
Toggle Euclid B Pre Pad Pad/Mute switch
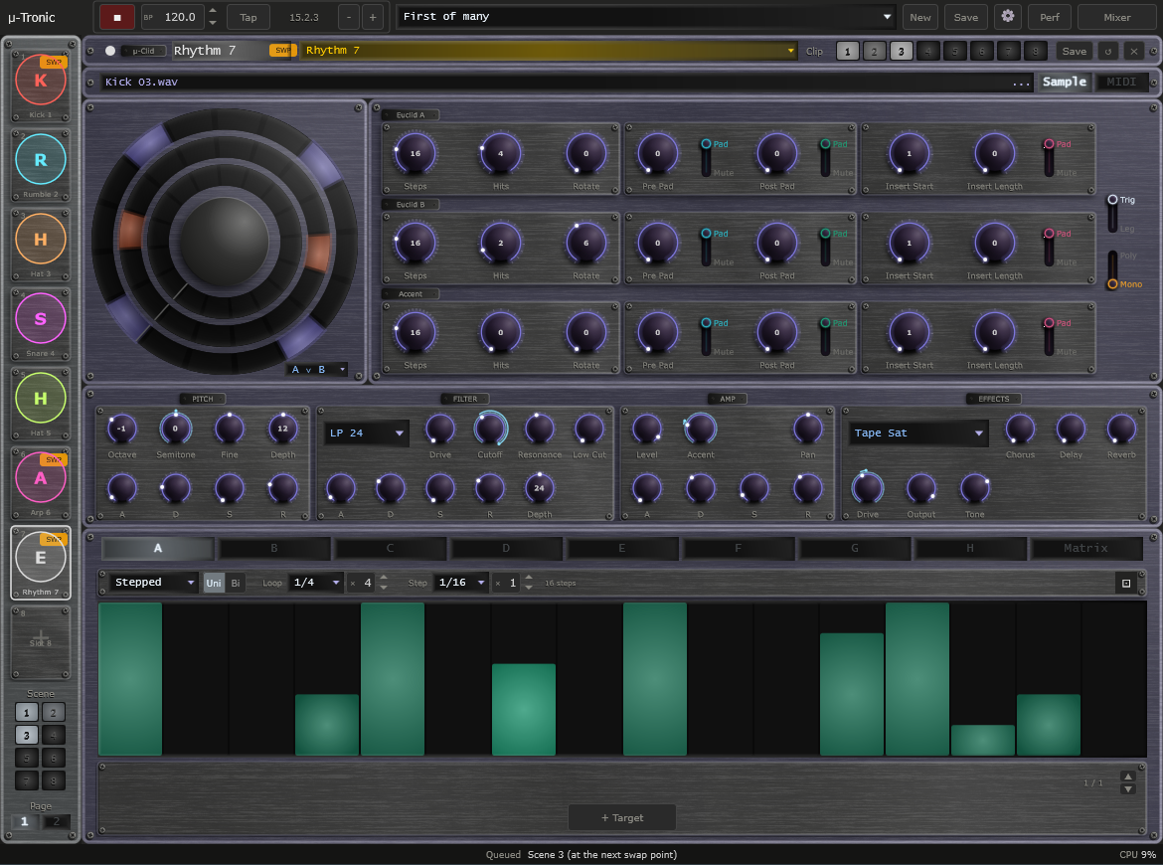pos(706,247)
